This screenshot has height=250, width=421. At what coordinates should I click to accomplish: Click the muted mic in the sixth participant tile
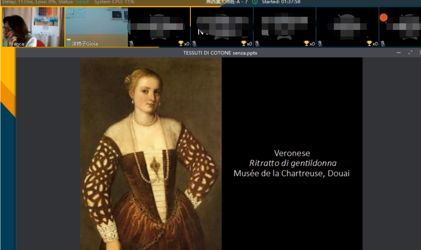coord(320,44)
